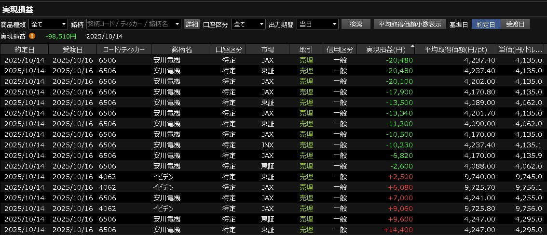
Task: Click the 市場 column header
Action: [x=267, y=49]
